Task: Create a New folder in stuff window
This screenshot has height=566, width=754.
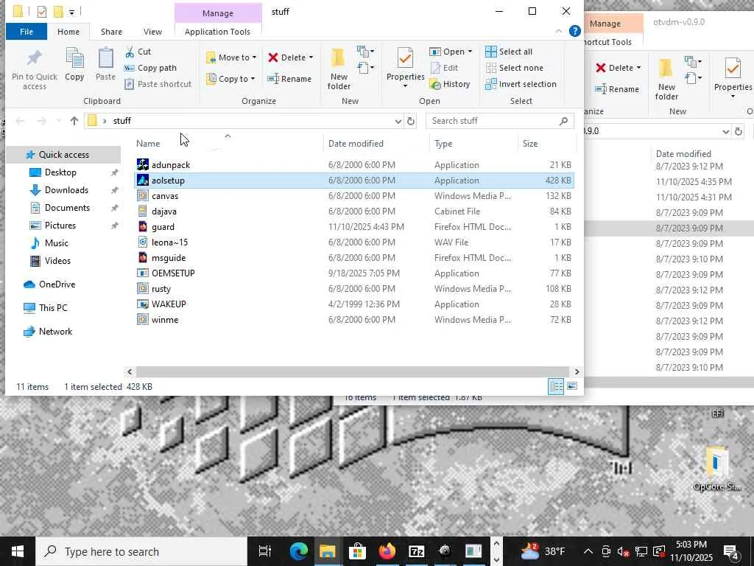Action: [339, 69]
